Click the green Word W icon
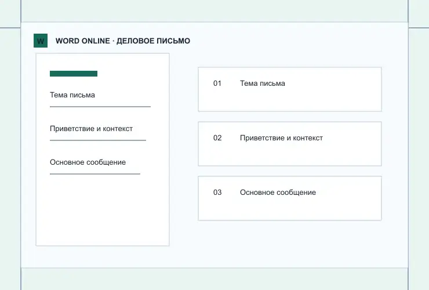Image resolution: width=429 pixels, height=290 pixels. pyautogui.click(x=41, y=41)
